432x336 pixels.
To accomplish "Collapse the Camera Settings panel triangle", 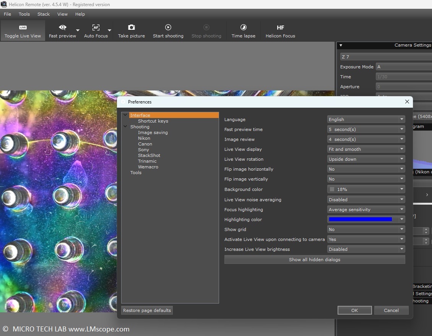I will pyautogui.click(x=341, y=45).
